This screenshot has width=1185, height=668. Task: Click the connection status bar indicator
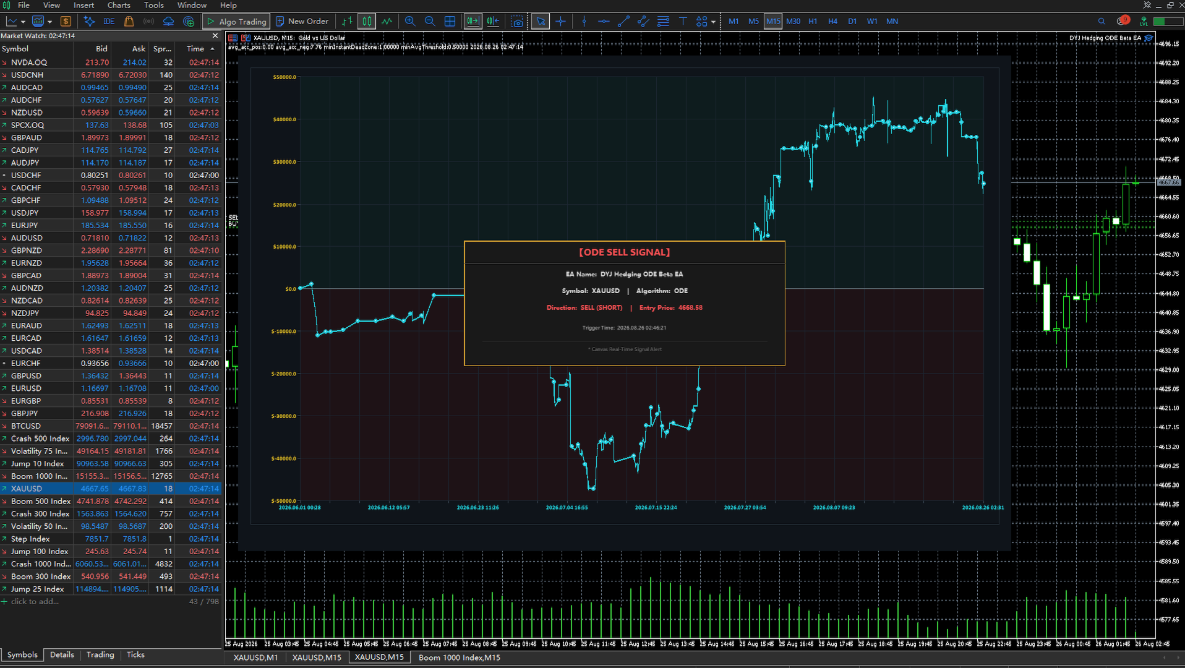pyautogui.click(x=1167, y=21)
